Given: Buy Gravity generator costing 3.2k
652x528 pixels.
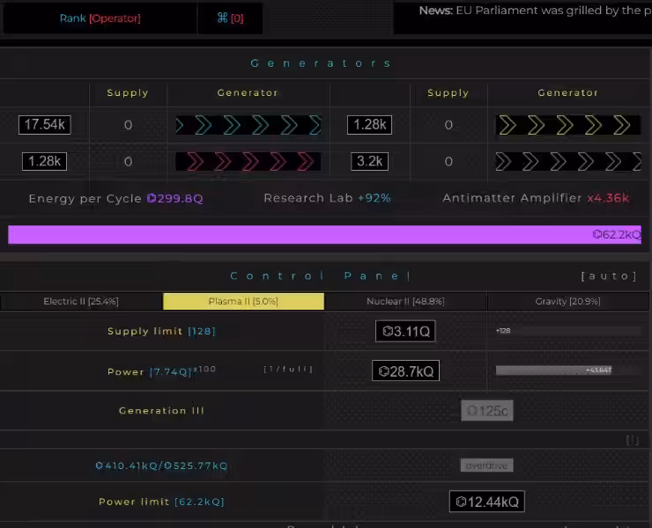Looking at the screenshot, I should click(369, 161).
